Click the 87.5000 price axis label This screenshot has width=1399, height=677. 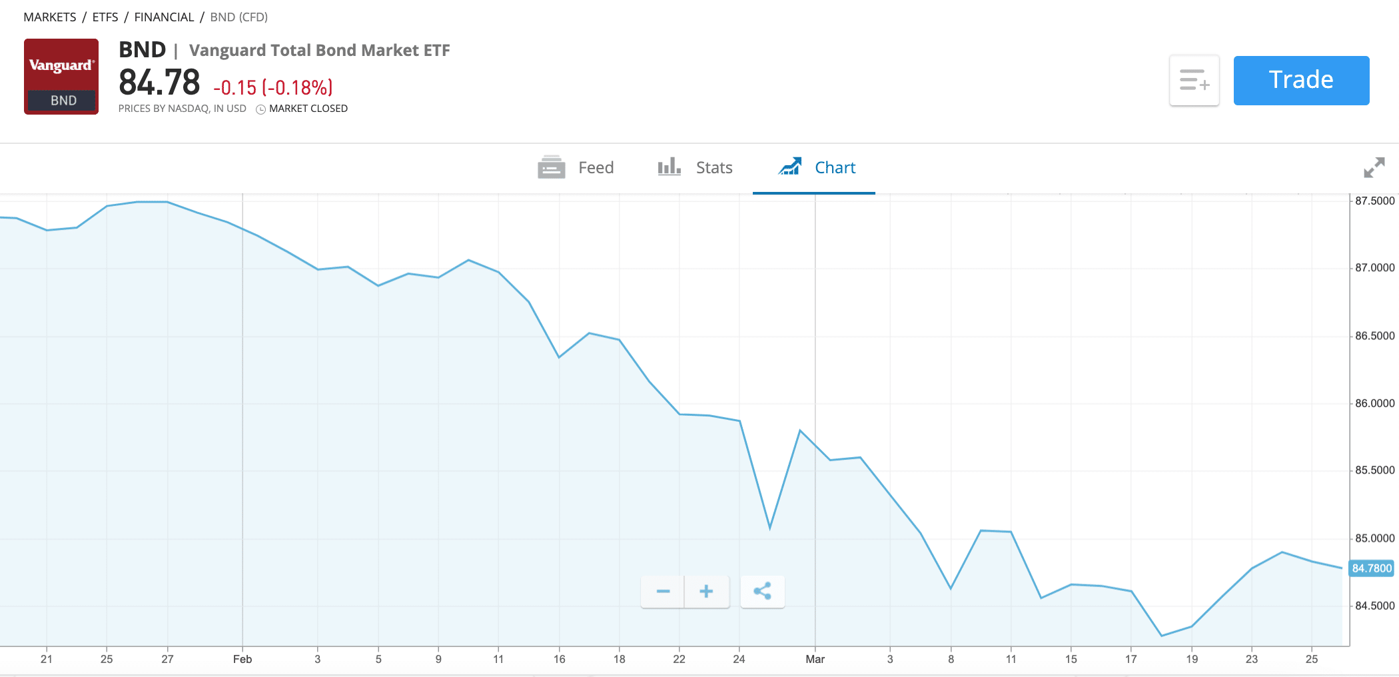[x=1375, y=201]
